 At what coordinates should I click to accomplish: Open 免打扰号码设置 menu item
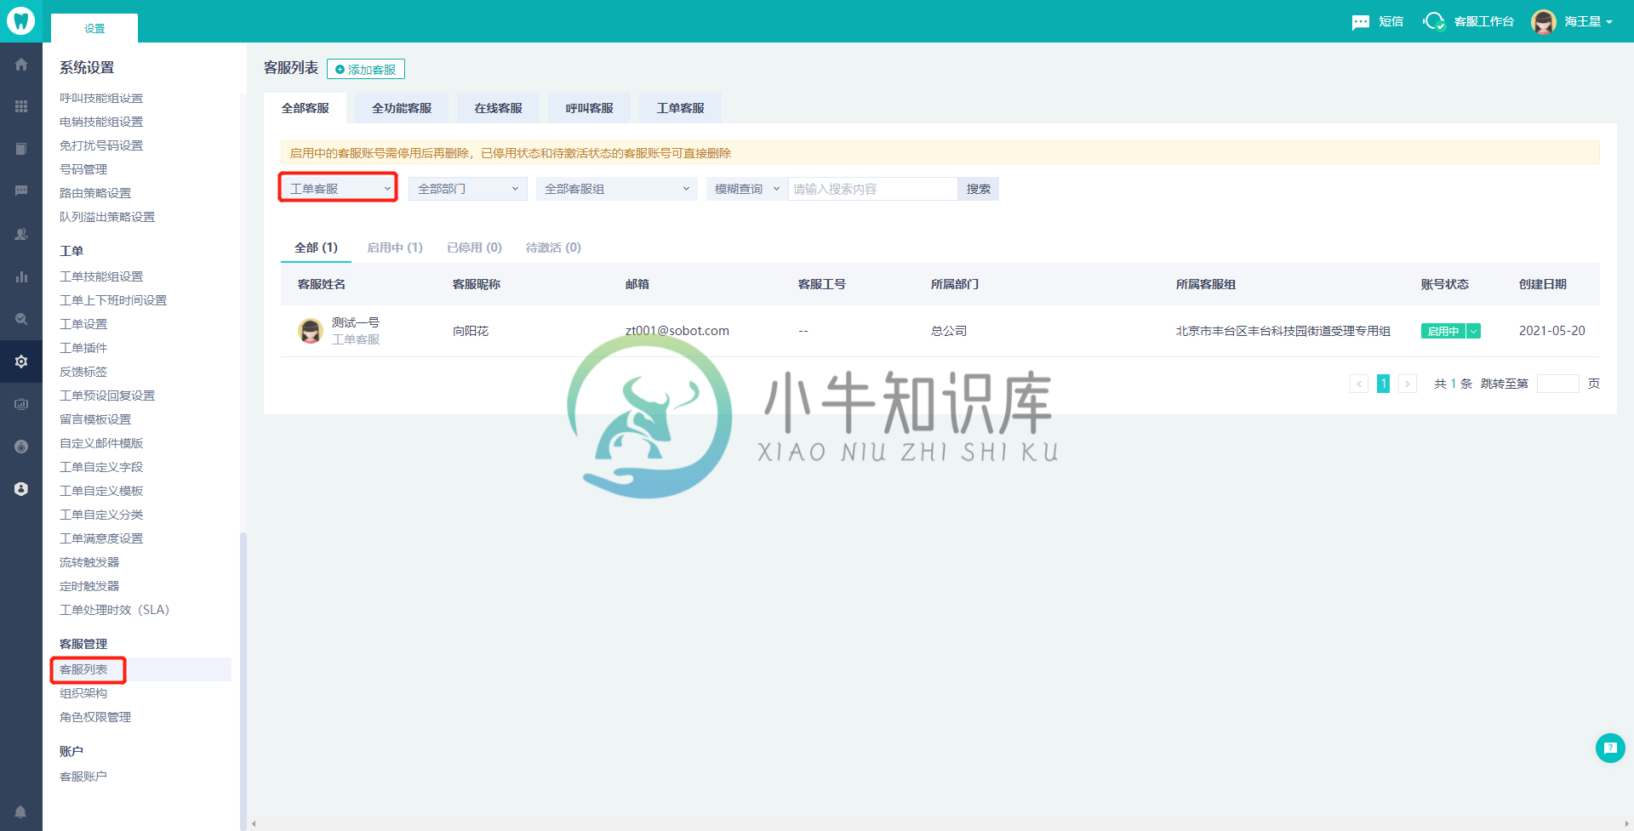(x=101, y=145)
